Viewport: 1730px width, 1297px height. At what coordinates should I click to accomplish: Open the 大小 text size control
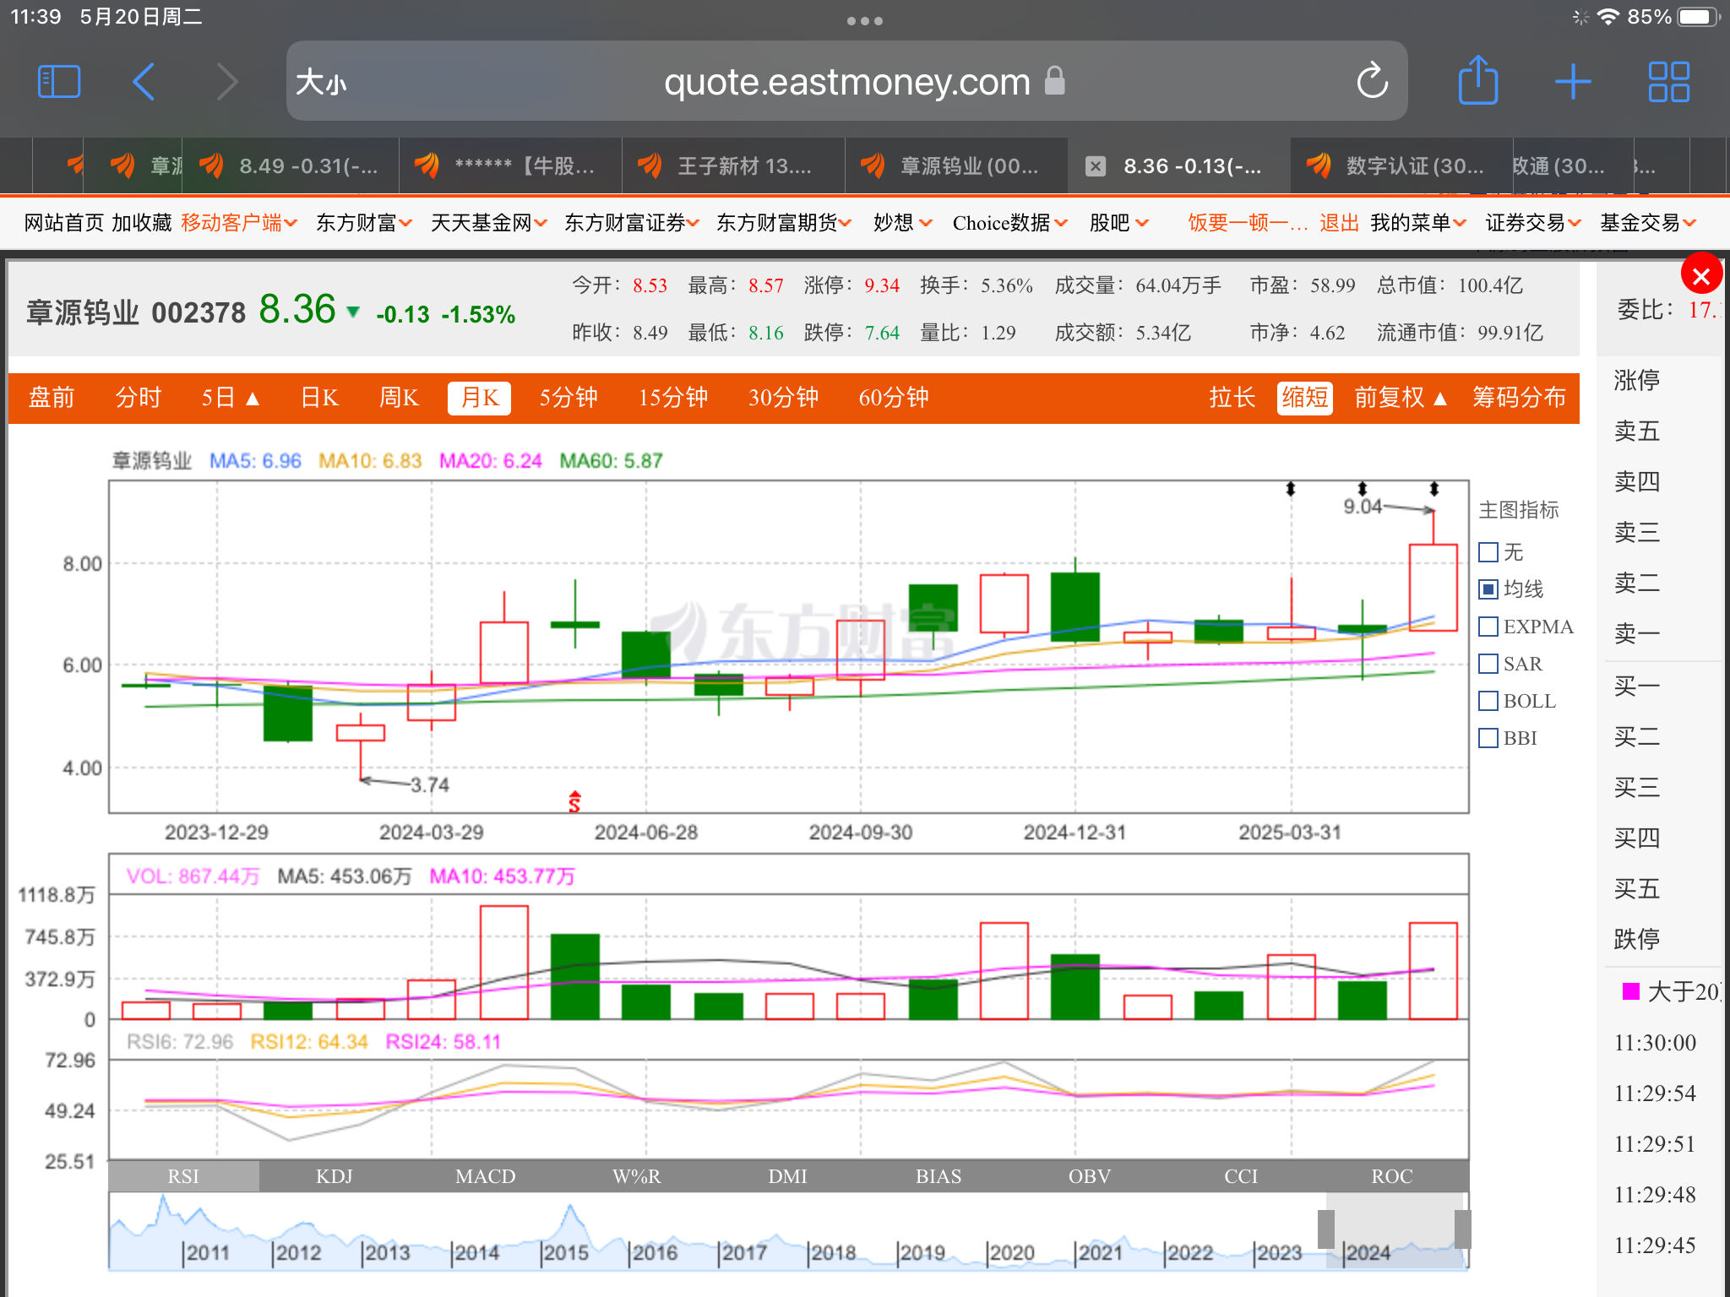(x=321, y=83)
